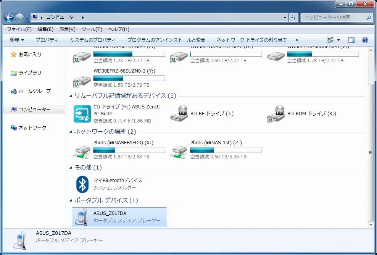
Task: Click the Y: drive capacity bar
Action: [129, 78]
